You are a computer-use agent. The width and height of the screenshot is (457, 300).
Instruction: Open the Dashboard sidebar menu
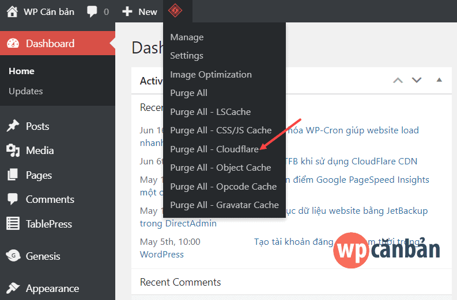(50, 43)
